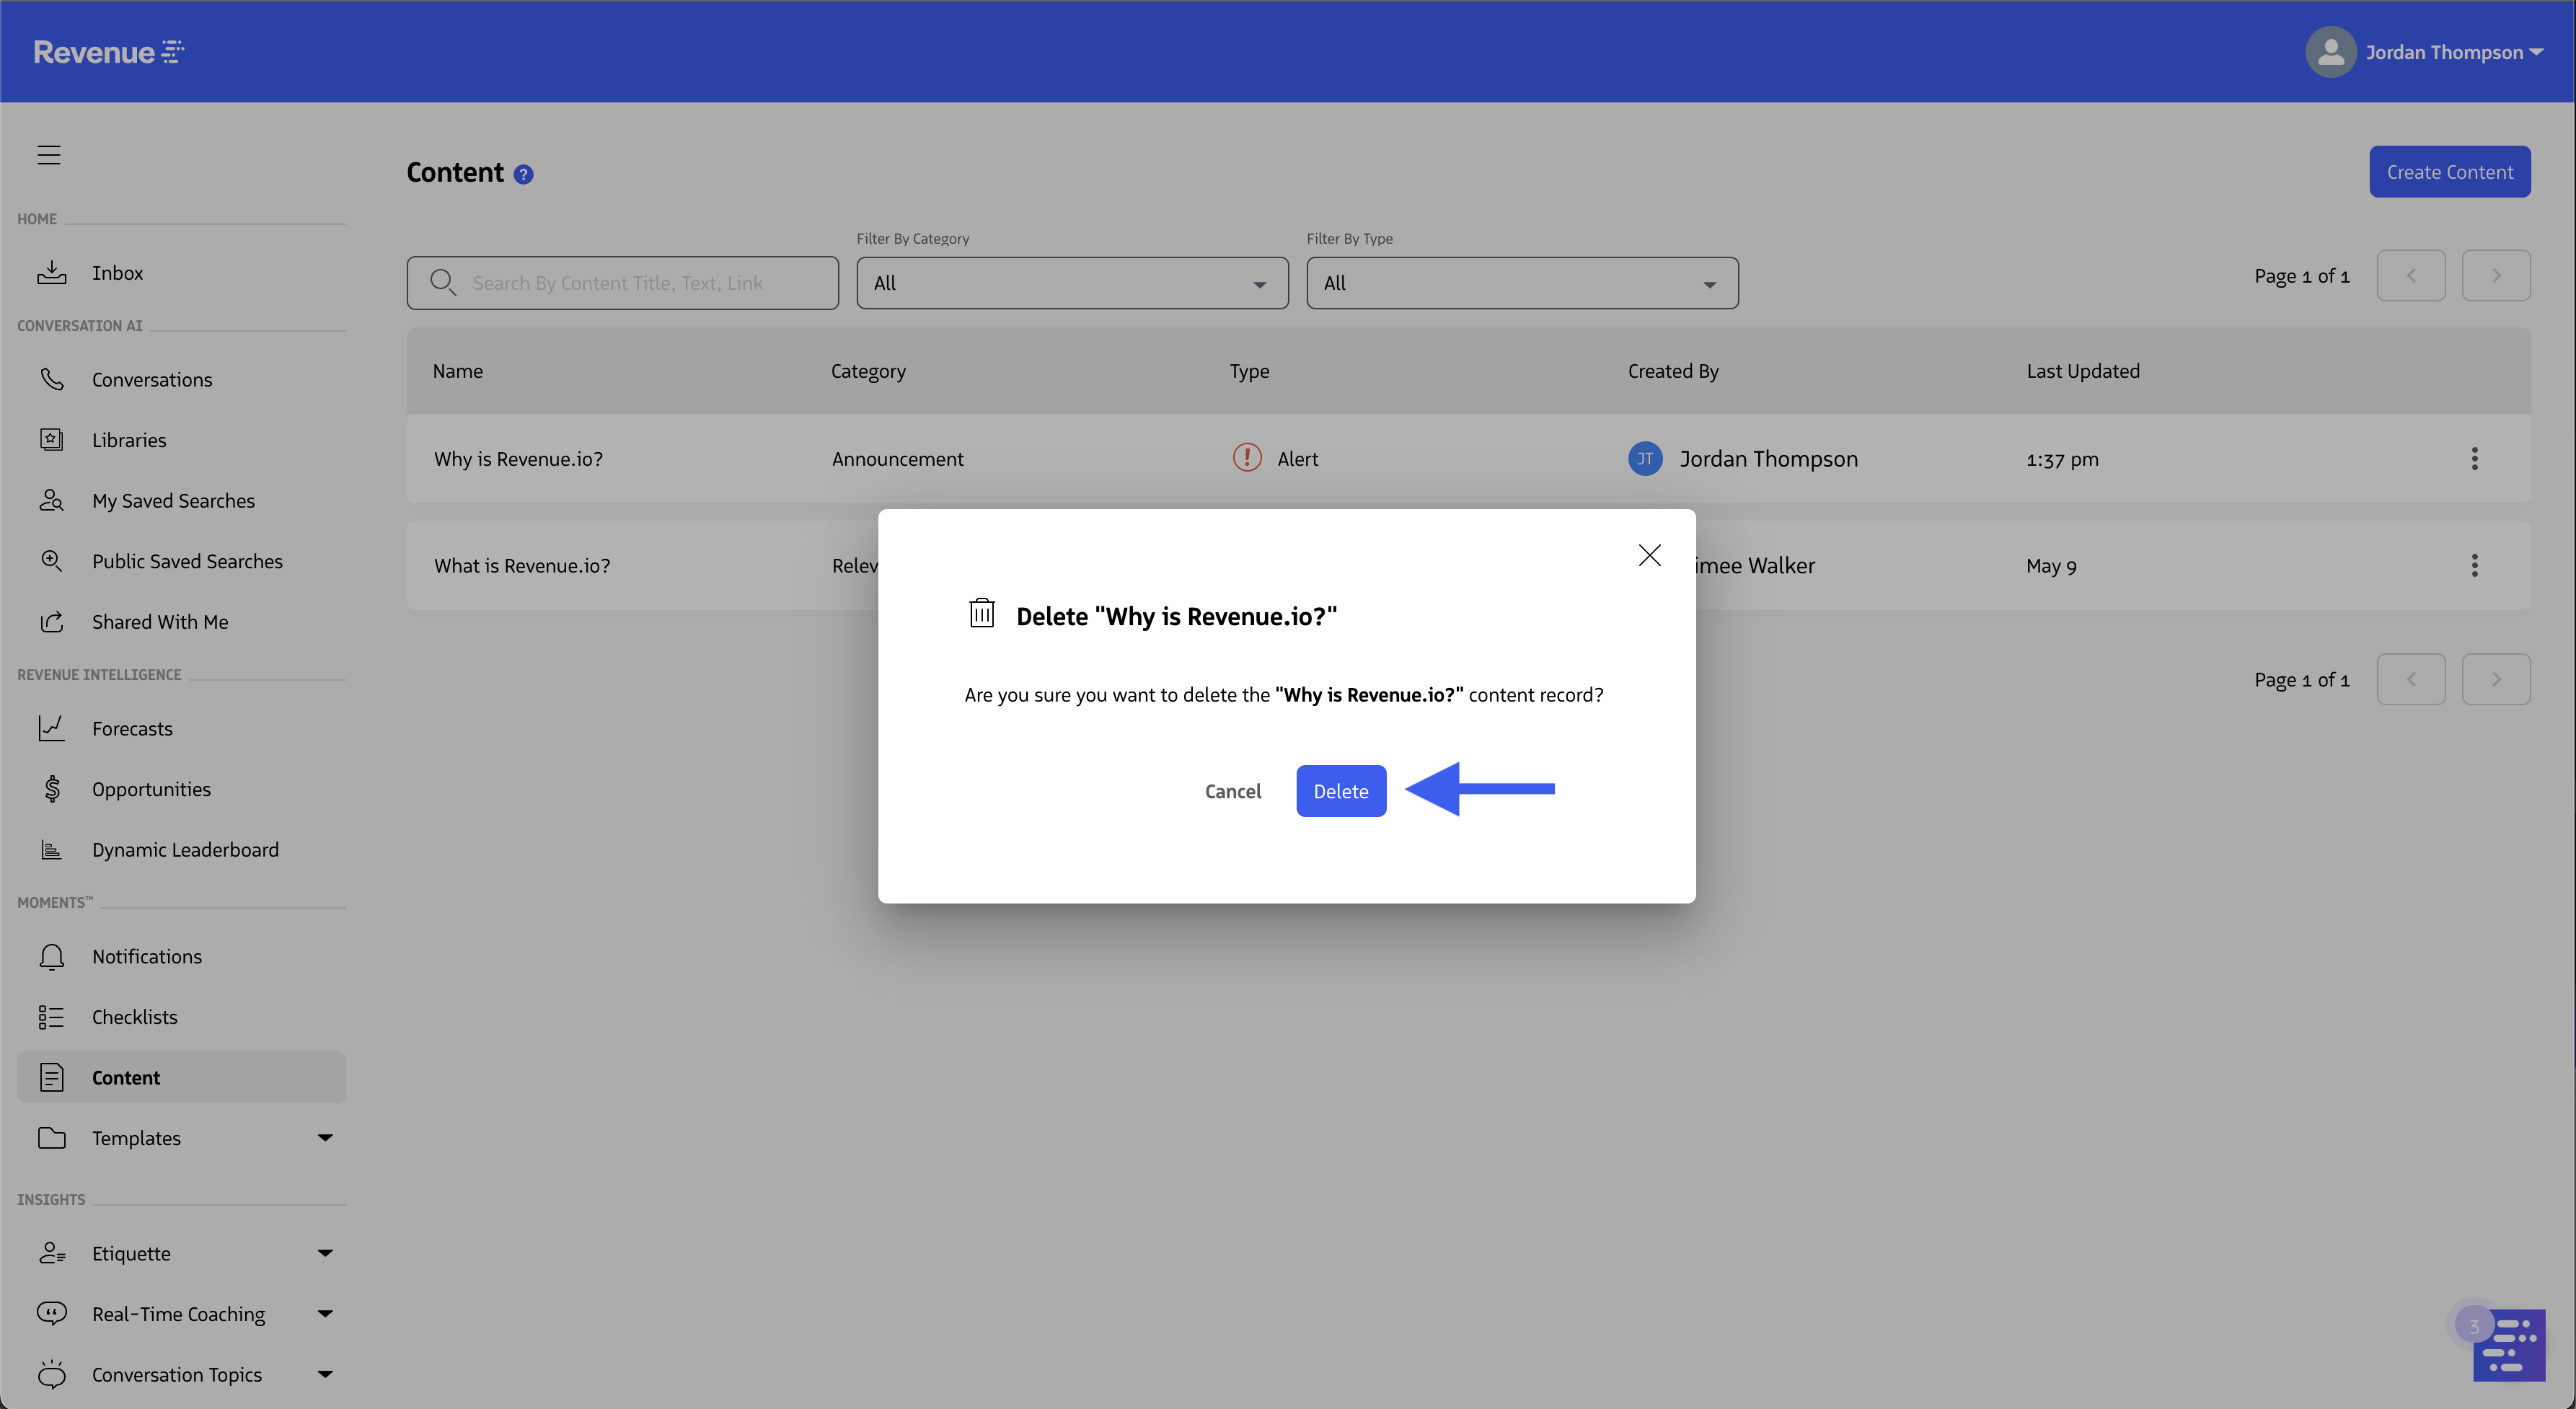The image size is (2576, 1409).
Task: Click the Conversations phone icon
Action: [52, 379]
